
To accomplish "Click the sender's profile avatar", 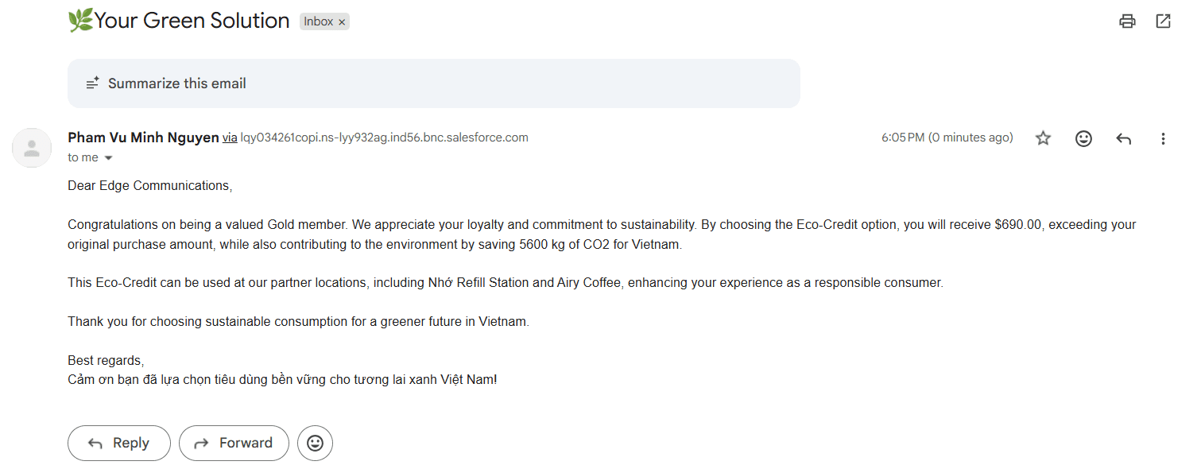I will [x=32, y=148].
